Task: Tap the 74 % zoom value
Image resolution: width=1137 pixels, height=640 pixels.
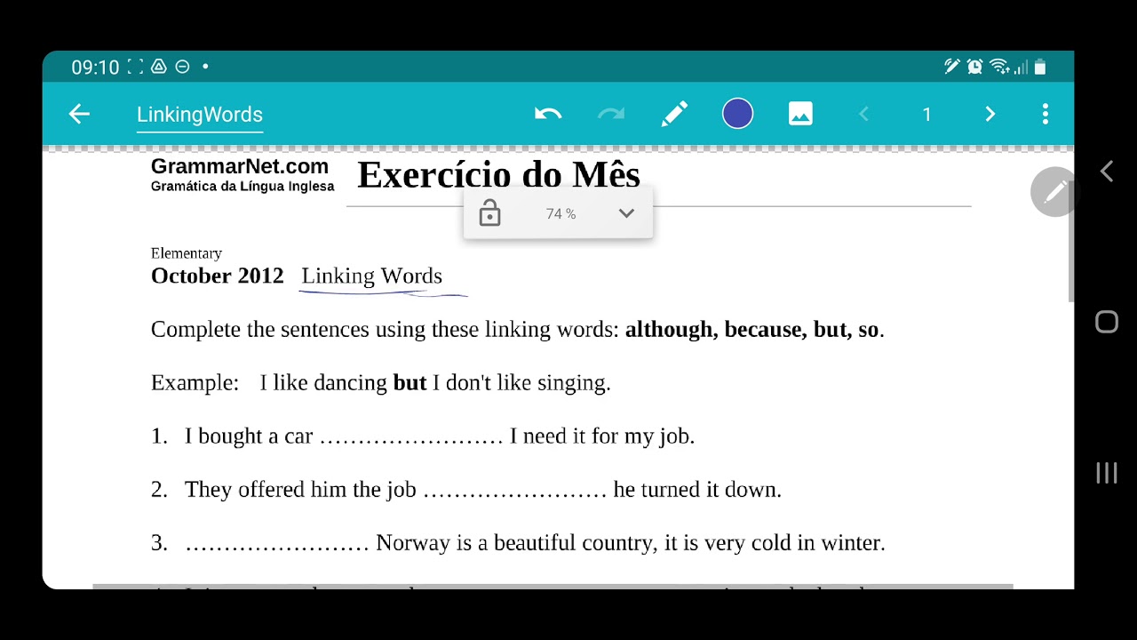Action: click(x=561, y=214)
